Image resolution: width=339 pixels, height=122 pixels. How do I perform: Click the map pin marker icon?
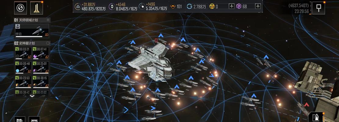tap(319, 8)
